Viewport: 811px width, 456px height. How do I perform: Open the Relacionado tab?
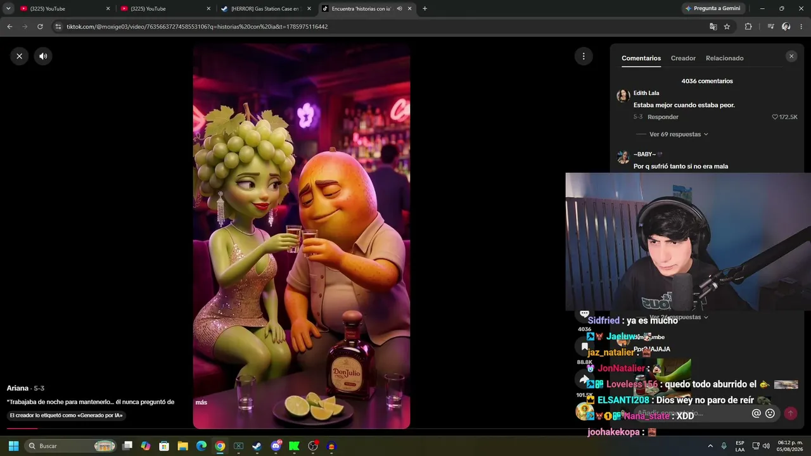tap(725, 58)
